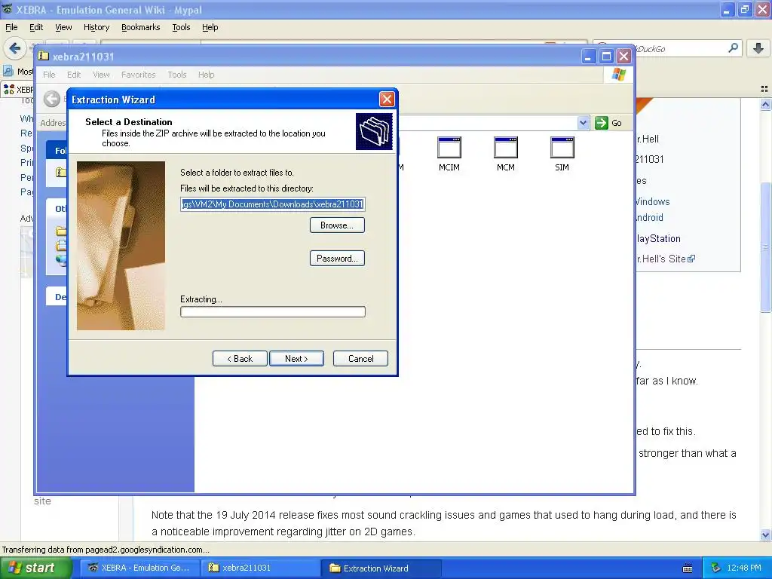Select the MCIM file icon
The height and width of the screenshot is (579, 772).
[x=449, y=154]
